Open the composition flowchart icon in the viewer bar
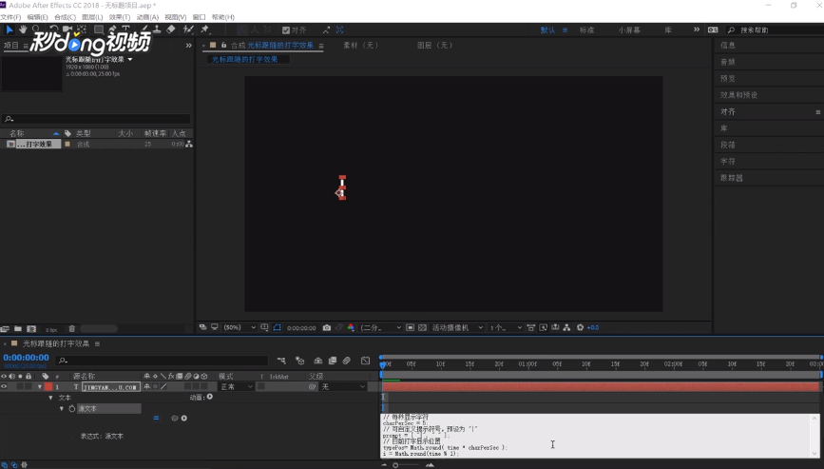 point(566,327)
